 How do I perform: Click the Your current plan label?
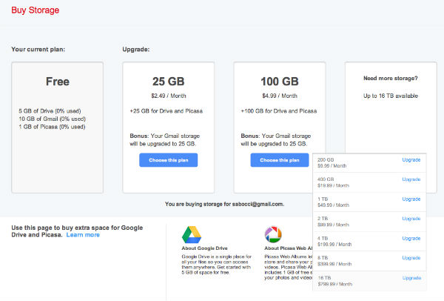tap(38, 50)
